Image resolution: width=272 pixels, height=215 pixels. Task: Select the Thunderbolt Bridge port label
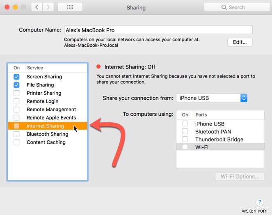[219, 140]
